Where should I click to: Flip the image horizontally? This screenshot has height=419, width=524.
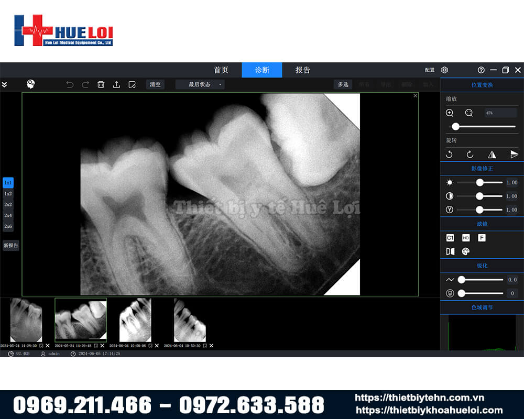point(492,155)
